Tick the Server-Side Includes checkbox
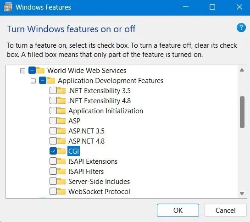The image size is (250, 222). click(x=53, y=181)
